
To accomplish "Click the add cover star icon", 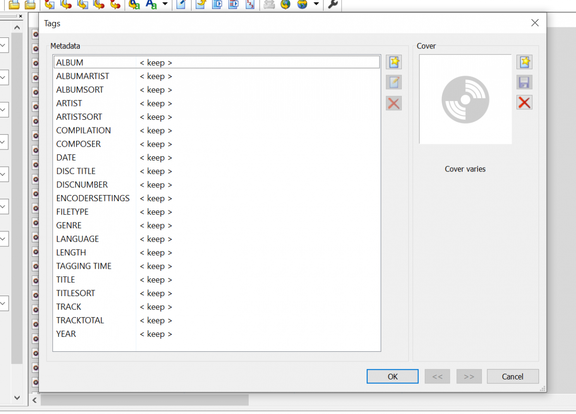I will 524,62.
